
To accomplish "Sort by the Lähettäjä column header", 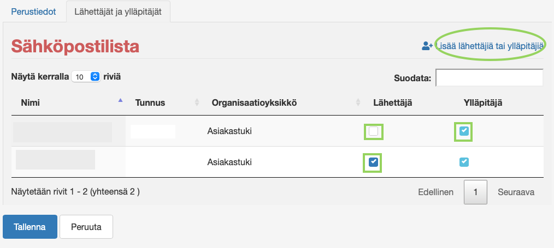I will point(392,102).
